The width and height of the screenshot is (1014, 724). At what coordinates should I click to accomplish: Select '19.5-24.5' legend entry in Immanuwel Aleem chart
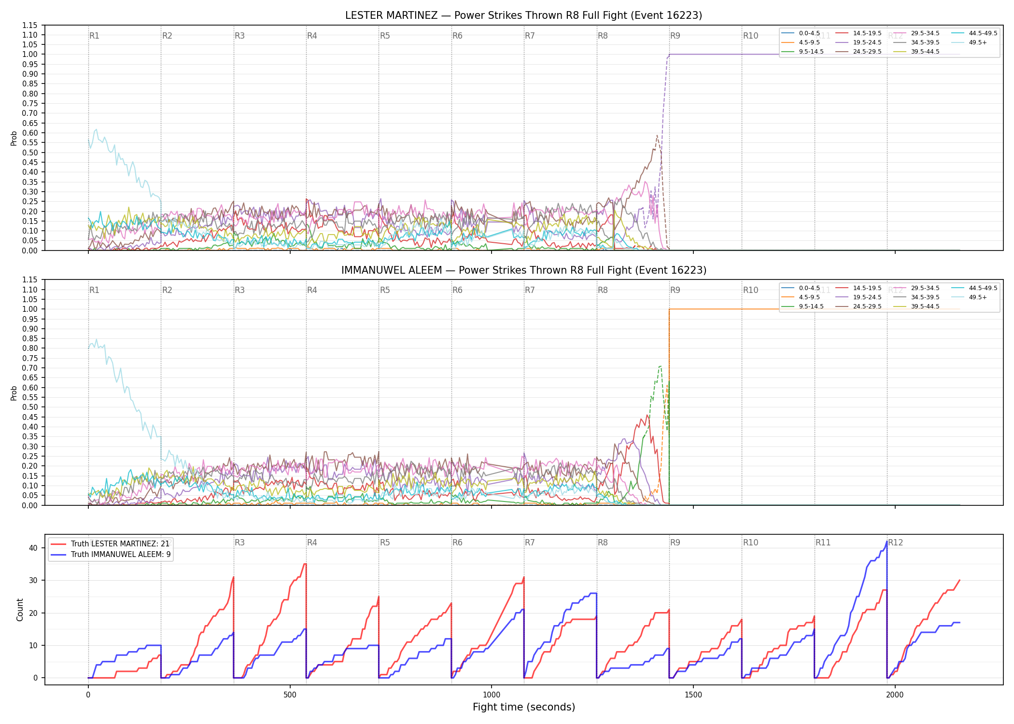point(859,297)
